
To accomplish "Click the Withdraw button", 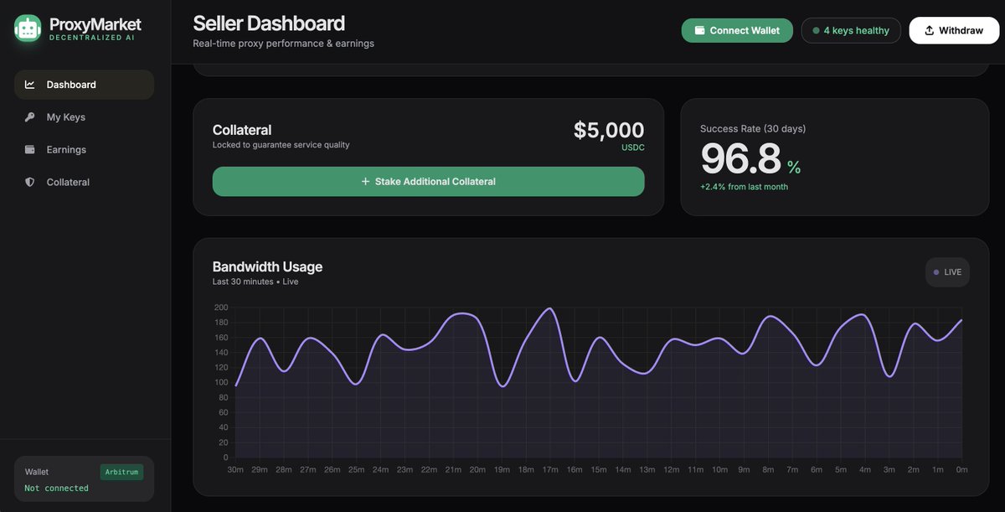I will [x=954, y=30].
